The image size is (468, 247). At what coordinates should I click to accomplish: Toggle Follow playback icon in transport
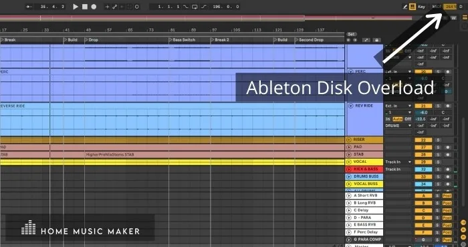[x=29, y=7]
